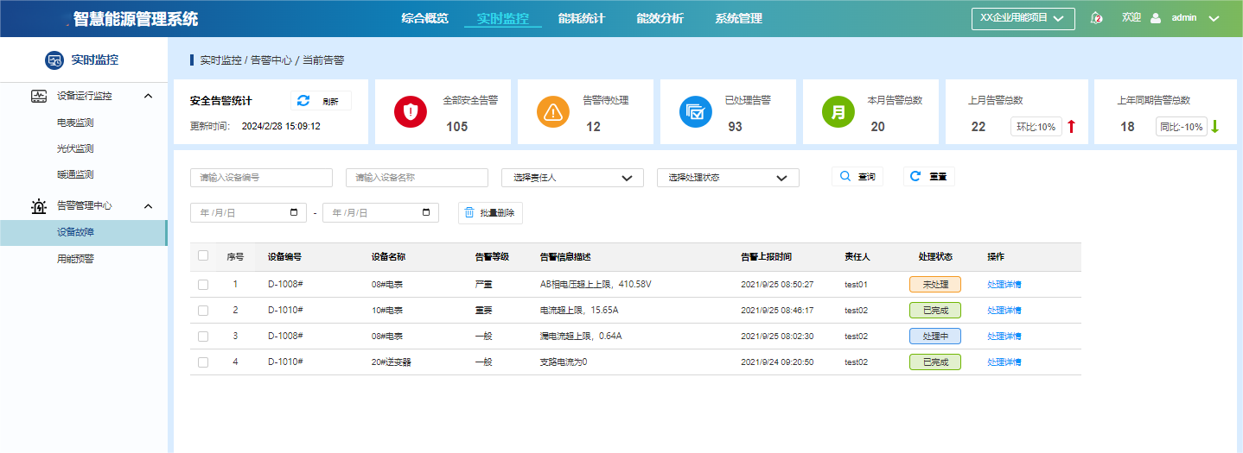Click the 已完成 badge in row 2

click(935, 311)
